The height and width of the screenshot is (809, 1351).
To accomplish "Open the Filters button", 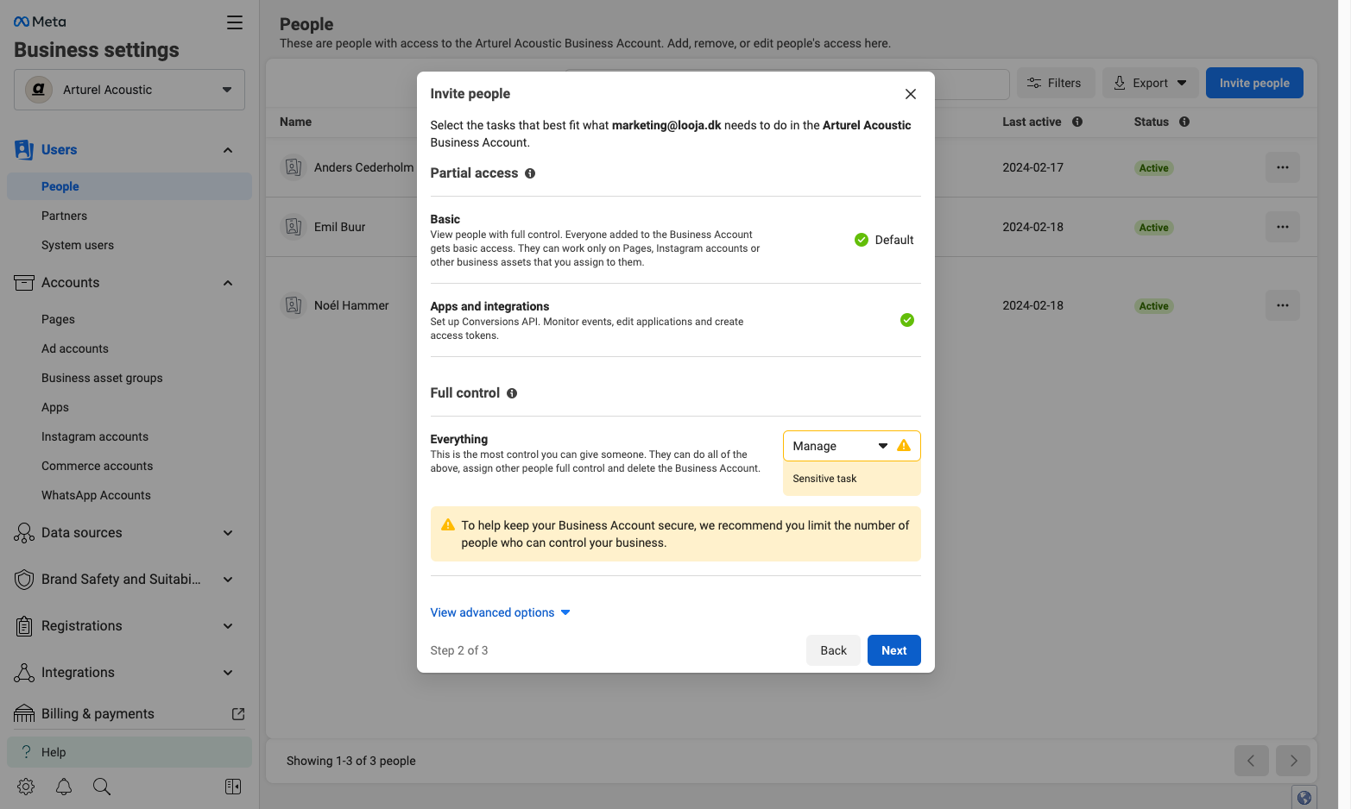I will point(1056,83).
